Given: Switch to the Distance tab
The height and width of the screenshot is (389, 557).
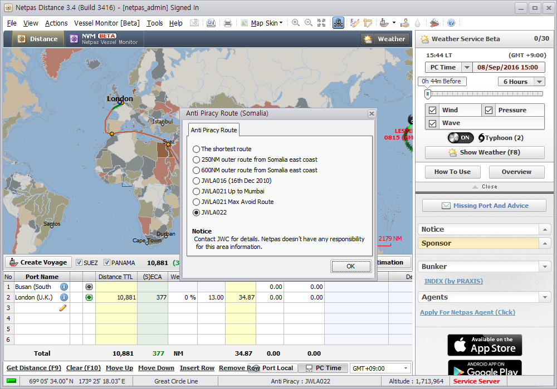Looking at the screenshot, I should [x=38, y=39].
